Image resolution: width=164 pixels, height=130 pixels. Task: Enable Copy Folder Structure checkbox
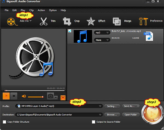tap(4, 122)
